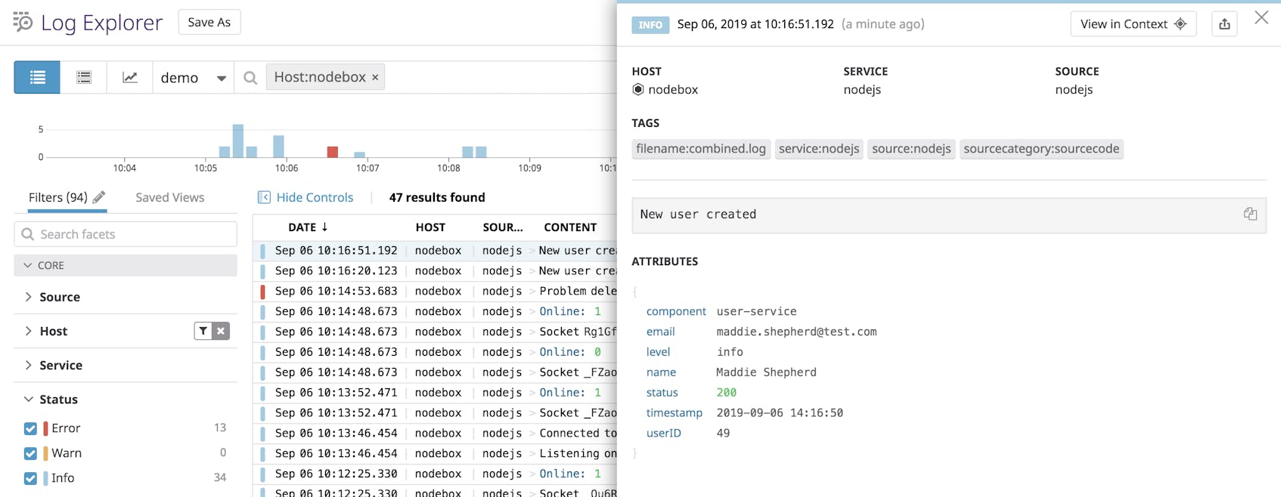1281x497 pixels.
Task: Click the Save As button
Action: click(x=209, y=22)
